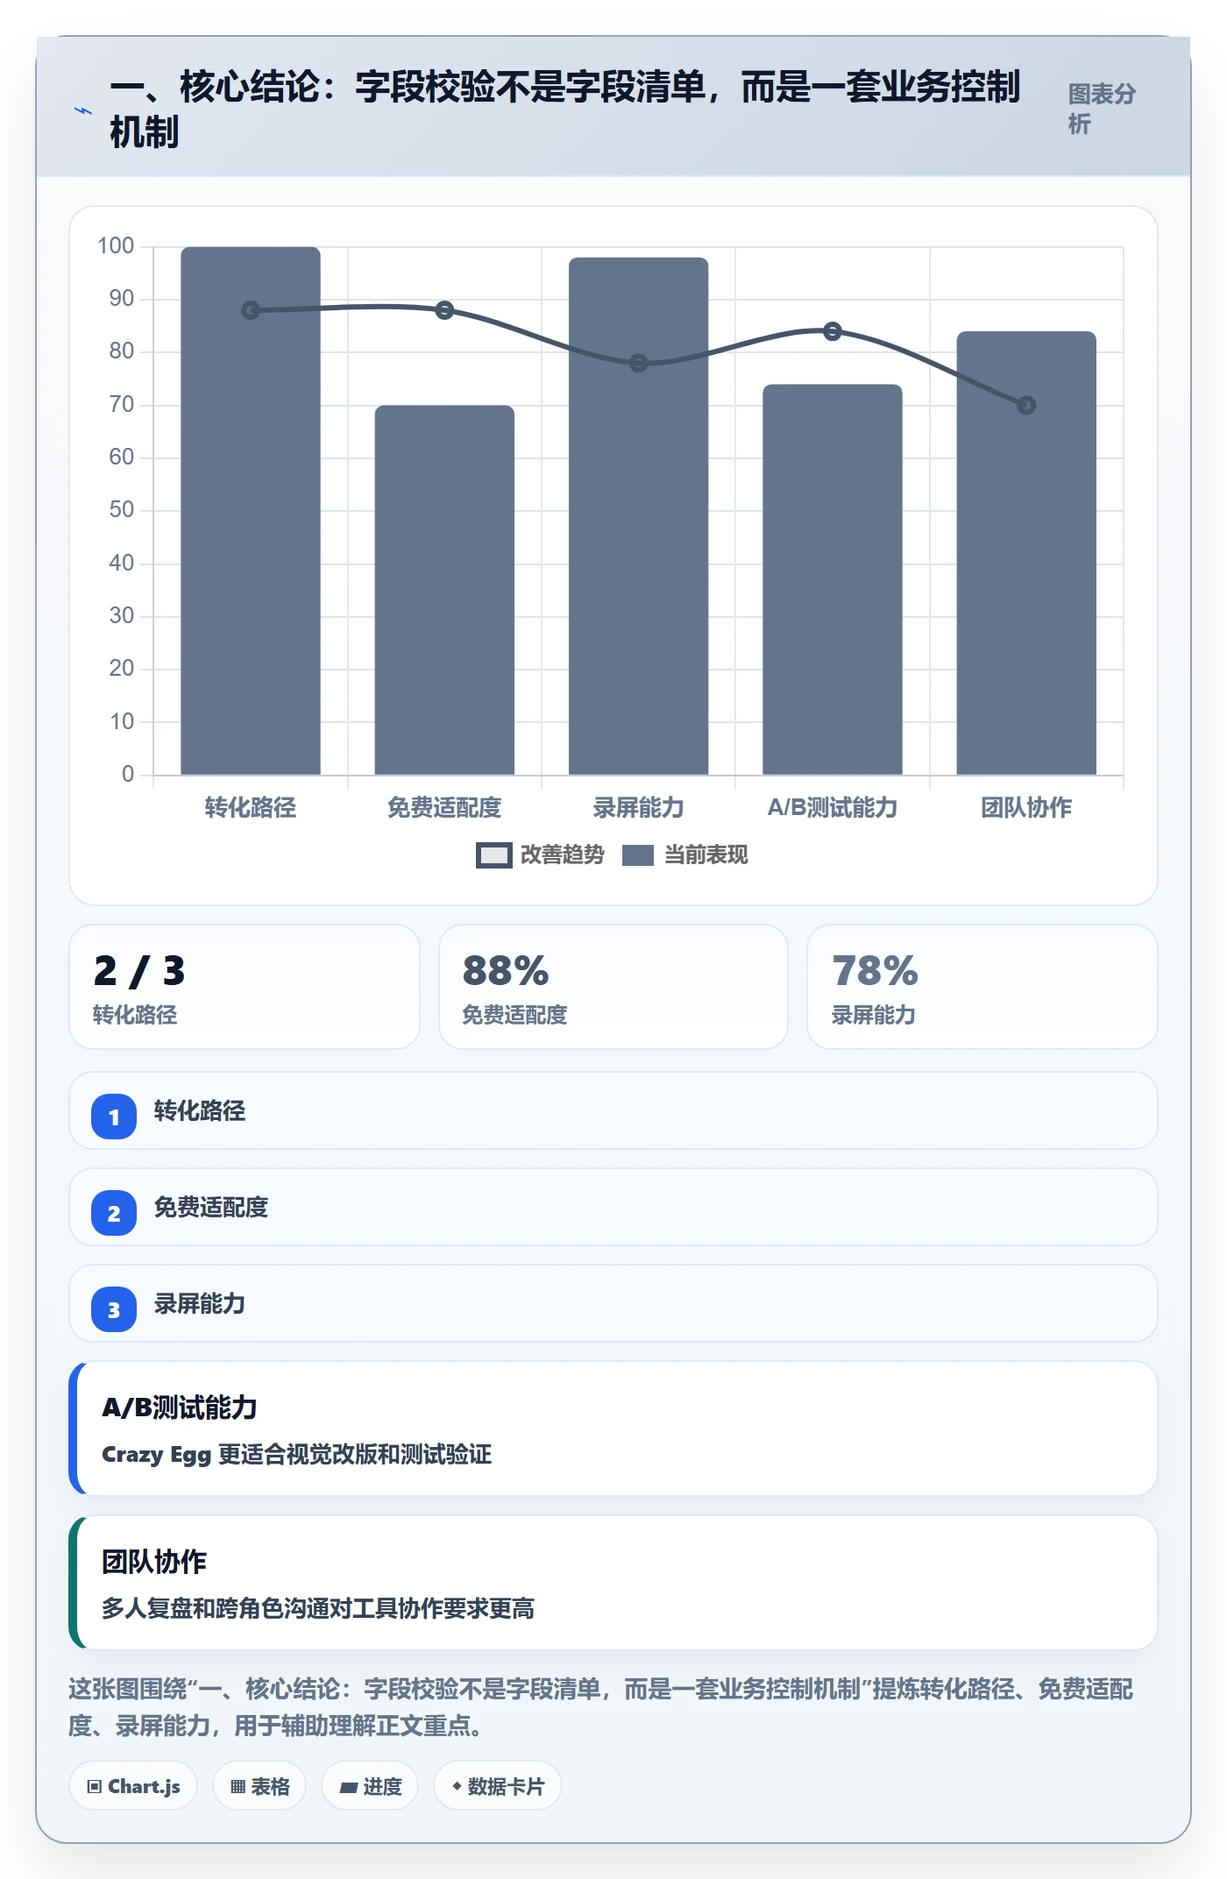
Task: Toggle the 当前表现 legend swatch
Action: (x=637, y=855)
